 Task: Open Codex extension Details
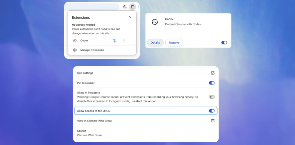pos(155,43)
